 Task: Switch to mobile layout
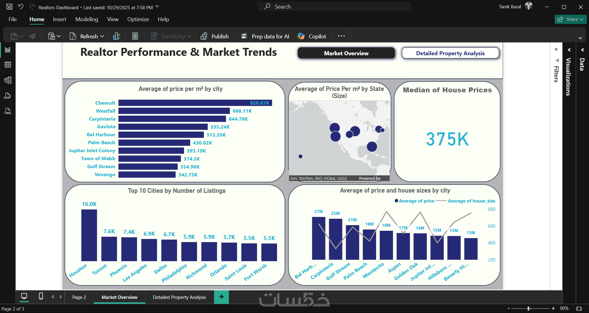pos(41,296)
